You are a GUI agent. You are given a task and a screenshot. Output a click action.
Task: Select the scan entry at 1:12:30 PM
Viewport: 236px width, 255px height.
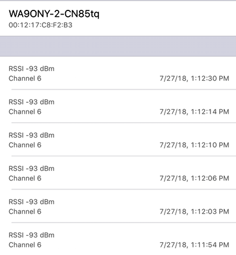tap(118, 73)
